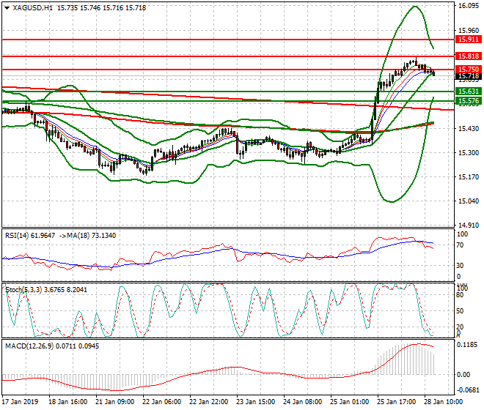The image size is (484, 410).
Task: Click the 28 Jan 10:00 time axis label
Action: point(442,402)
